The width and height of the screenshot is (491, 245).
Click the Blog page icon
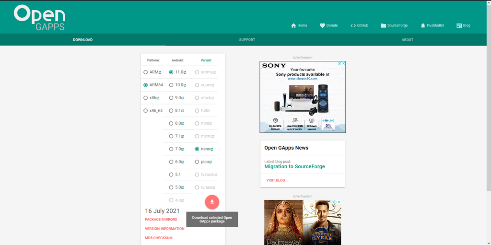pos(459,26)
